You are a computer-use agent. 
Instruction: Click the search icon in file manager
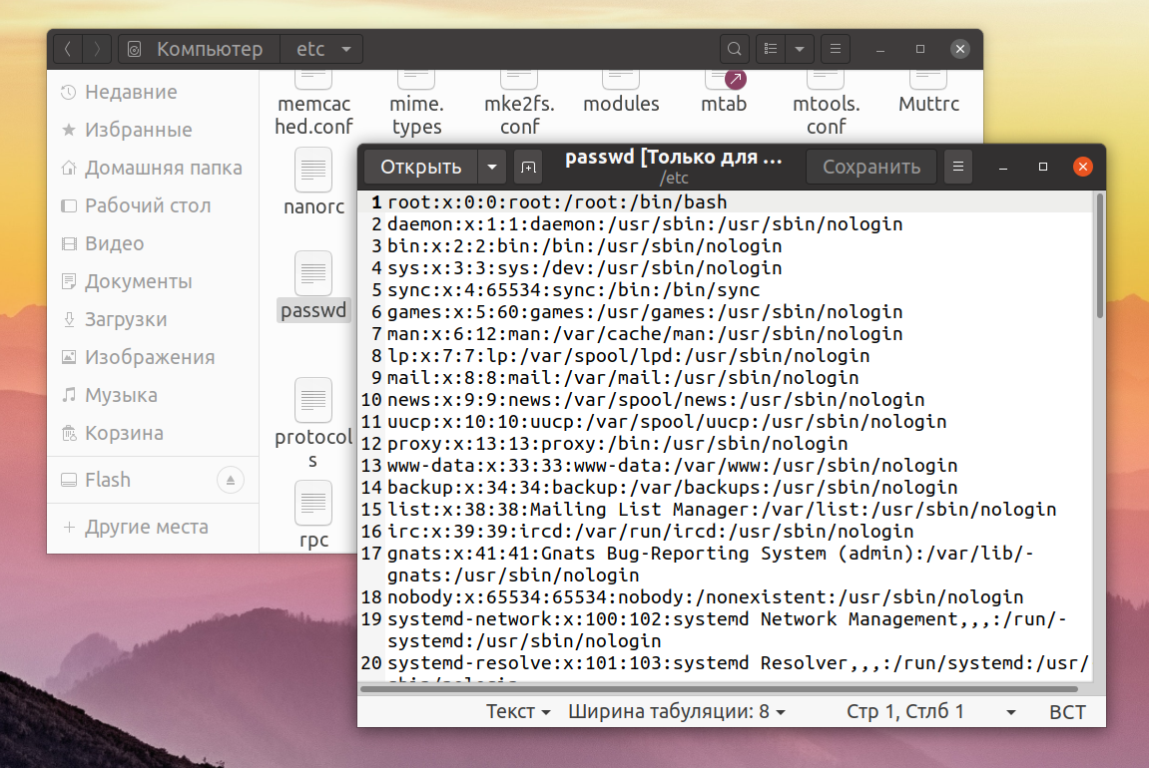tap(734, 49)
